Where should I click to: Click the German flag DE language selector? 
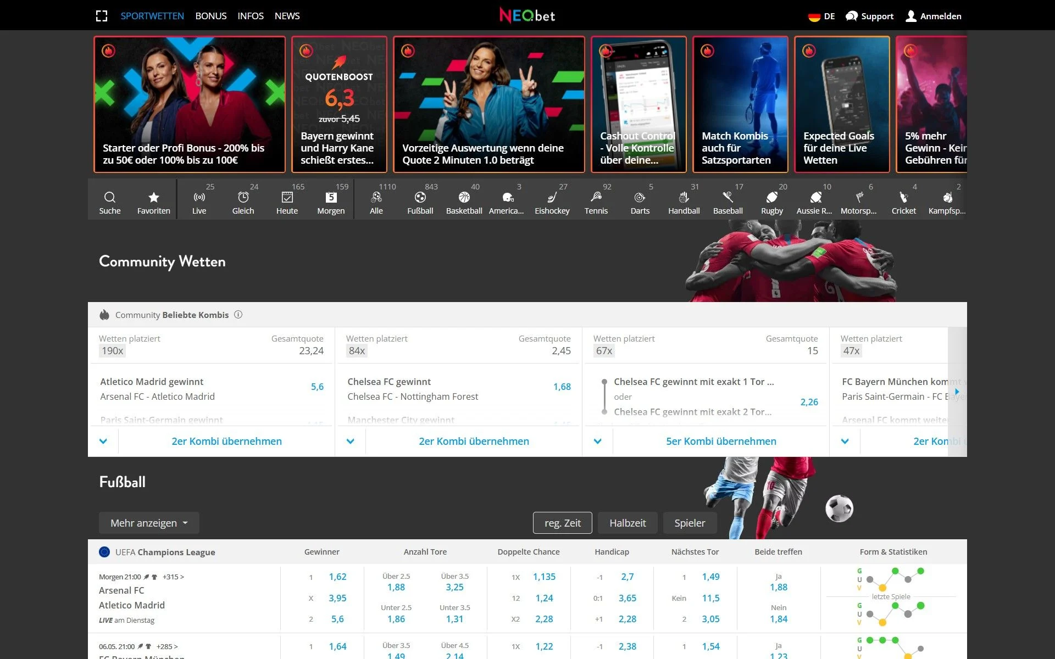(x=821, y=16)
